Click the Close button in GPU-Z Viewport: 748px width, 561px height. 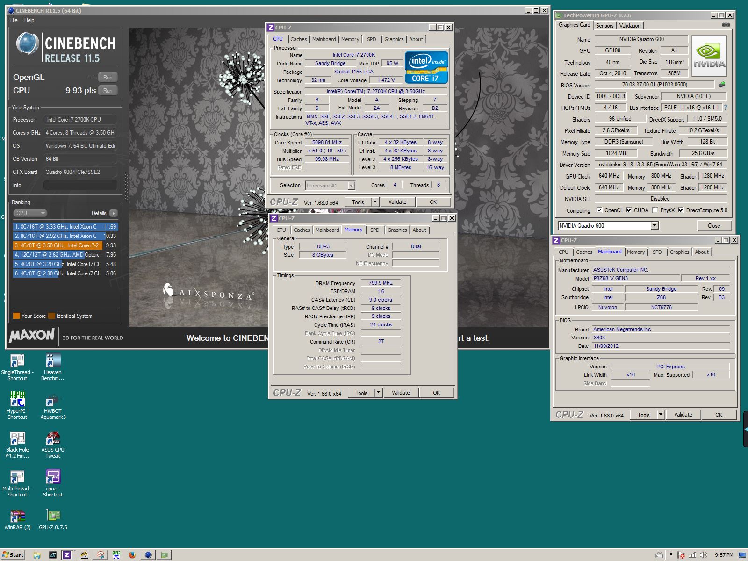[x=714, y=226]
